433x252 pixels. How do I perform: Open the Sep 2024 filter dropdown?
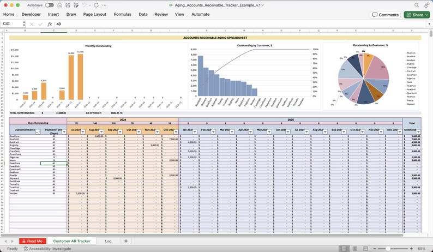120,132
